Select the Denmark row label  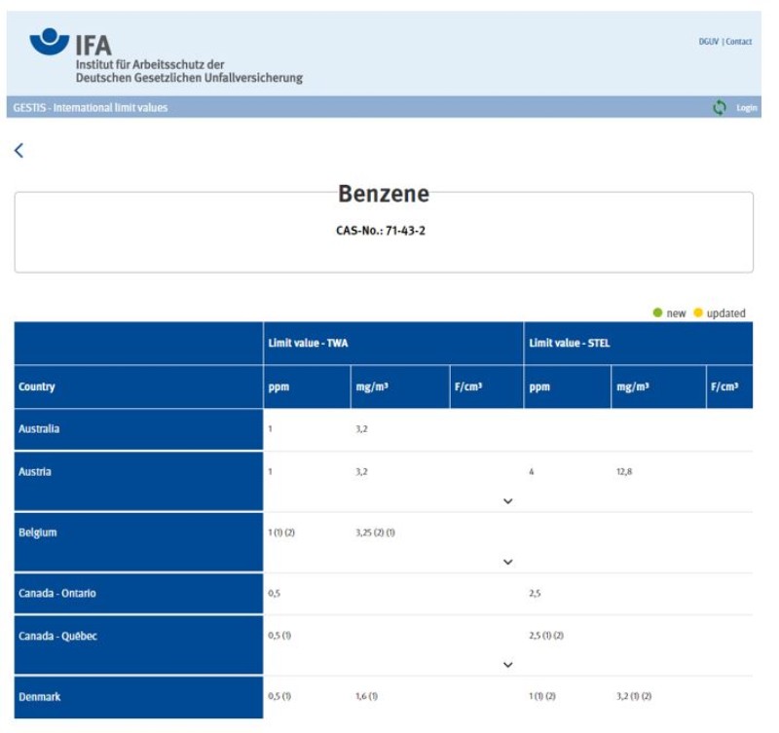tap(41, 696)
